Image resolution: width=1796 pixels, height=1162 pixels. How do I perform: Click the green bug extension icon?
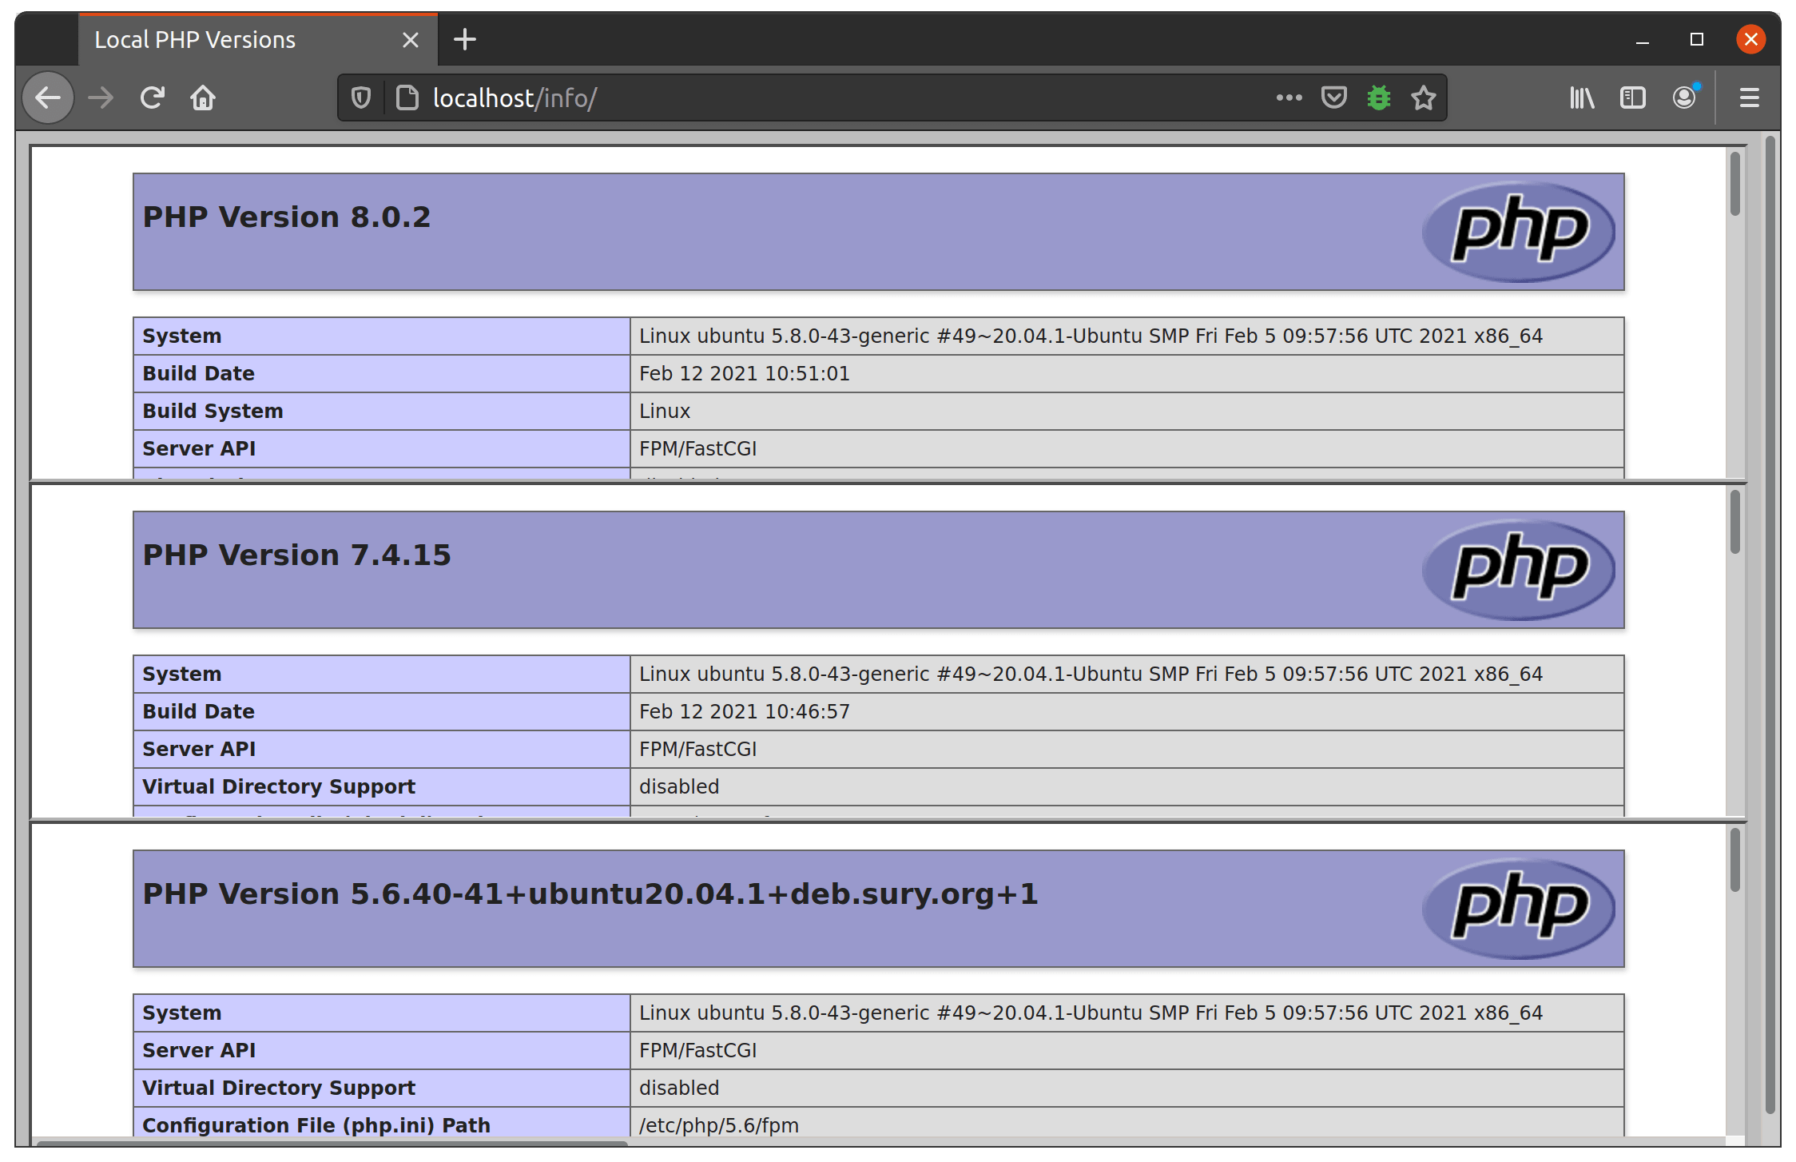point(1378,97)
